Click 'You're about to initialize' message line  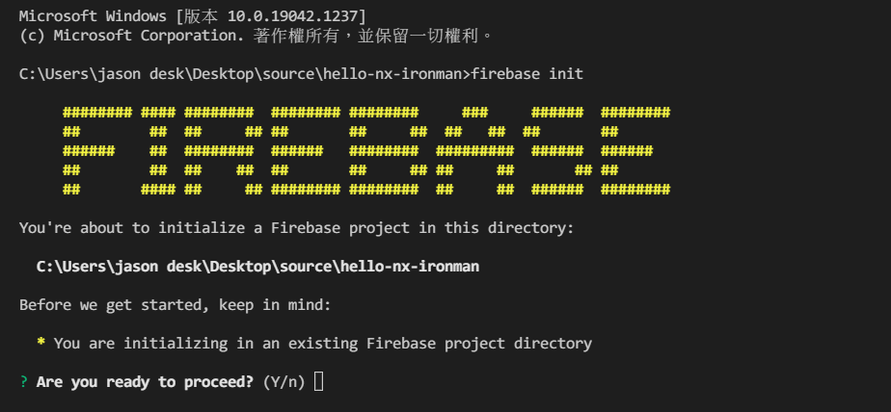tap(297, 228)
